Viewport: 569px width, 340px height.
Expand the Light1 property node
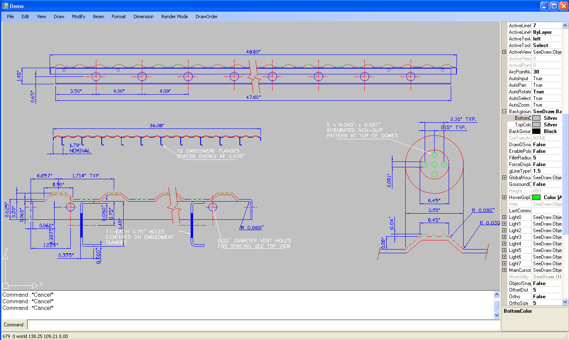[x=504, y=224]
